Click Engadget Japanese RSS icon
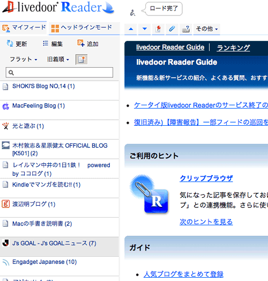This screenshot has width=268, height=281. click(x=5, y=263)
